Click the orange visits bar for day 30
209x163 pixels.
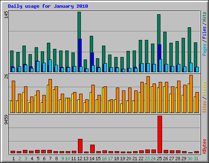191,94
